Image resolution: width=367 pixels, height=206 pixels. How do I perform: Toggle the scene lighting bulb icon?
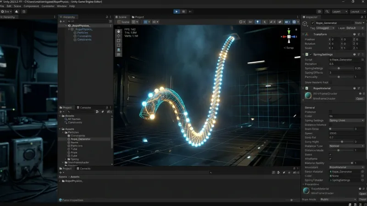[x=257, y=22]
